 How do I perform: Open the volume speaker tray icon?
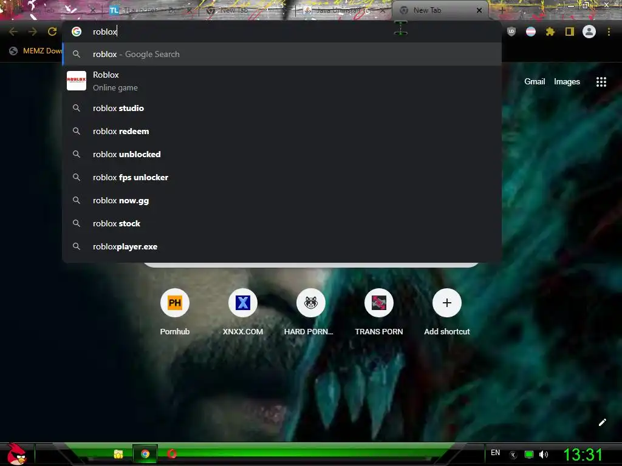tap(544, 454)
